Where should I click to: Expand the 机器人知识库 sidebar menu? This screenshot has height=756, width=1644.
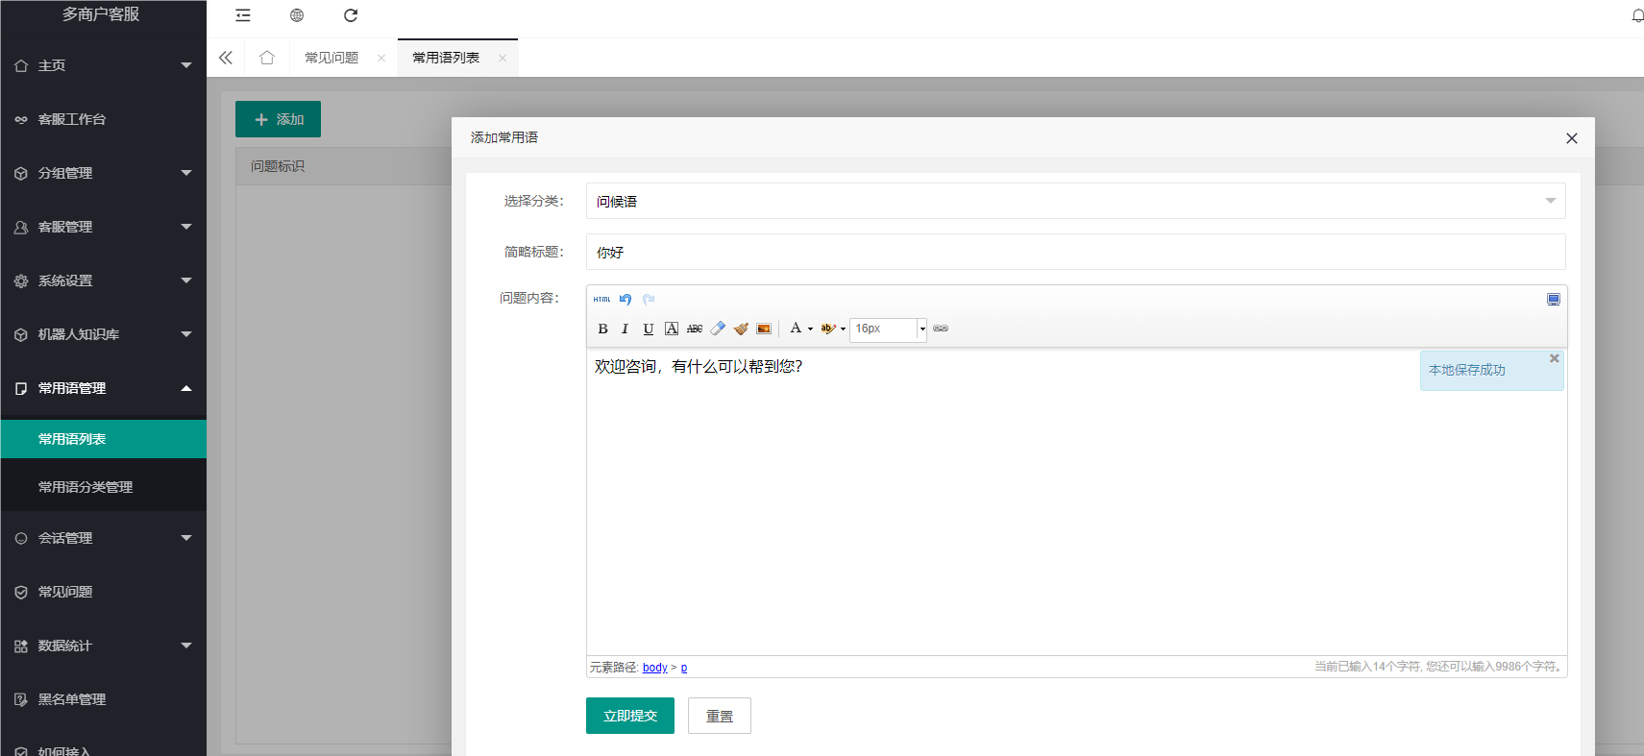(x=103, y=334)
